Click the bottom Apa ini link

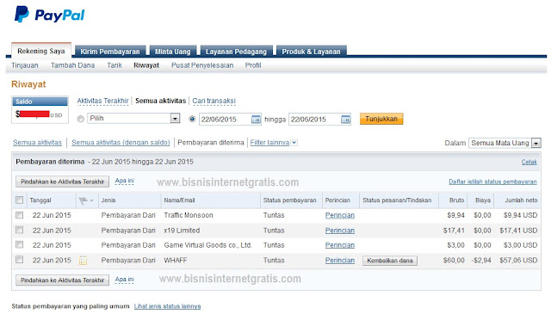pos(124,280)
